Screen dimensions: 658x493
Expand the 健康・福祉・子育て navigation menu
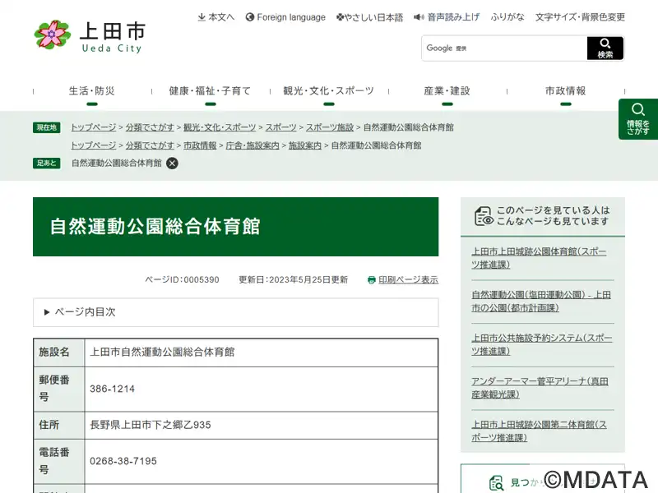coord(210,91)
